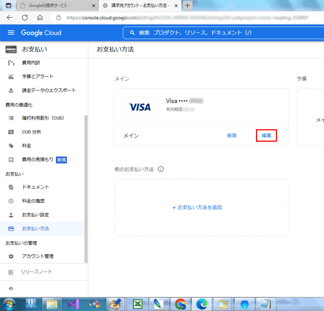The height and width of the screenshot is (311, 324).
Task: Click the お支払い方法 card icon
Action: pyautogui.click(x=11, y=229)
